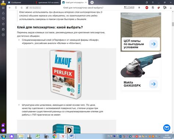The height and width of the screenshot is (139, 174).
Task: Click the ЦСП плиты по выгодным условиям text
Action: pyautogui.click(x=134, y=44)
